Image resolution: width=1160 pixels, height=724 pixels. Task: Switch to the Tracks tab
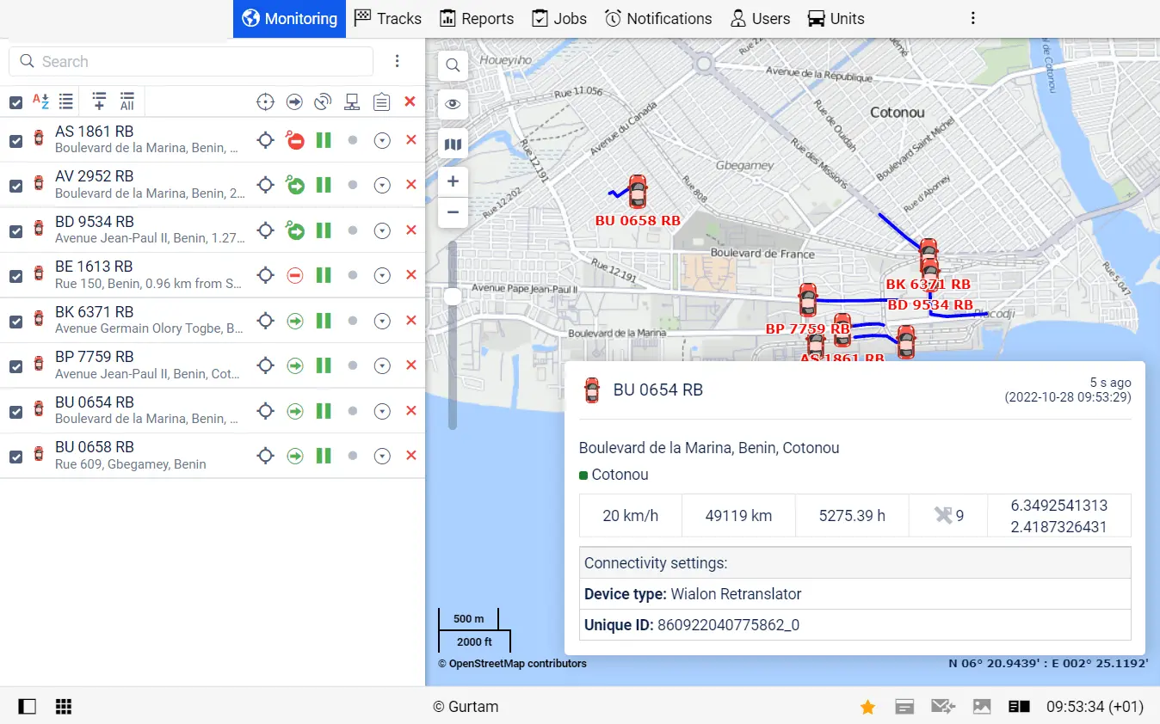tap(388, 19)
